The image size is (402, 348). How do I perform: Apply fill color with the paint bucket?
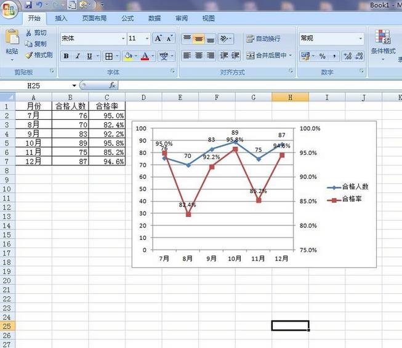click(x=128, y=56)
